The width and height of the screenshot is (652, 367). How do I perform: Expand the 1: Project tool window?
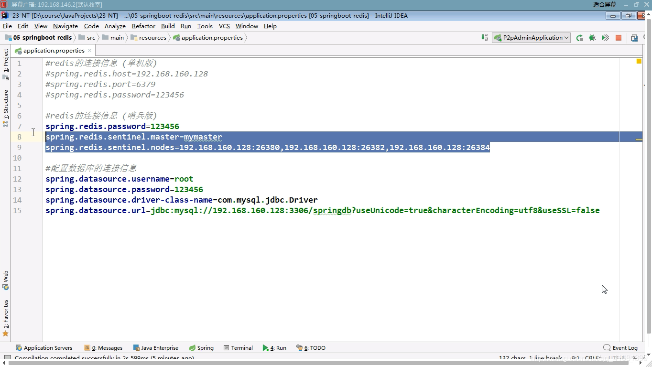pyautogui.click(x=5, y=64)
